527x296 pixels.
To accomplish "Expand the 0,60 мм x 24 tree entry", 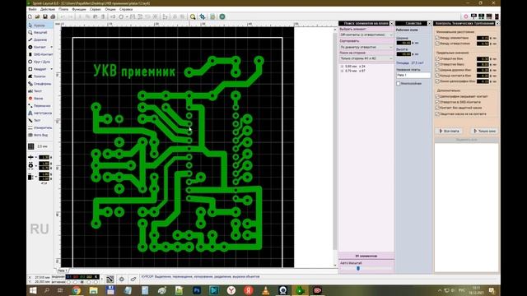I will (x=343, y=67).
